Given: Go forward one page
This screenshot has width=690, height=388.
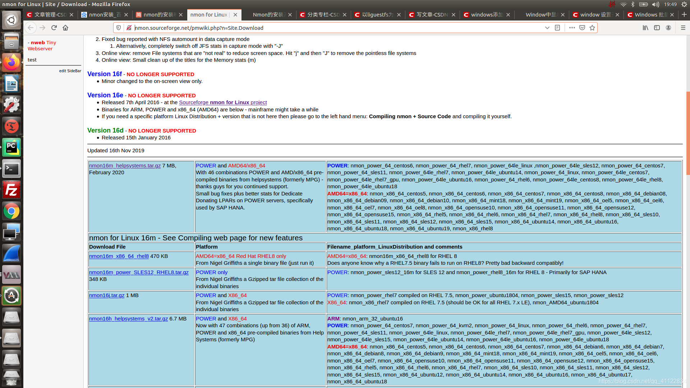Looking at the screenshot, I should (42, 28).
